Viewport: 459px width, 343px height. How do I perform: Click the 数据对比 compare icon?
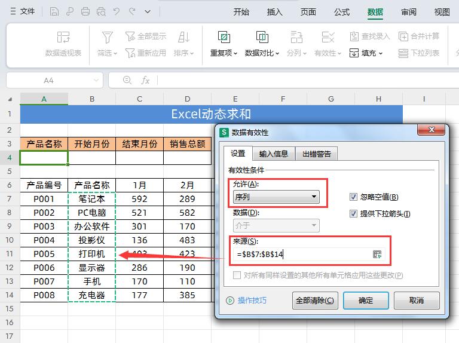[262, 37]
